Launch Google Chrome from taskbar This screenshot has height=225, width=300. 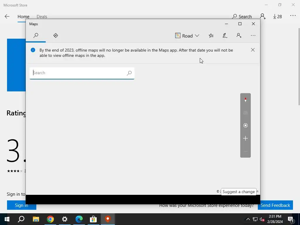pos(50,219)
